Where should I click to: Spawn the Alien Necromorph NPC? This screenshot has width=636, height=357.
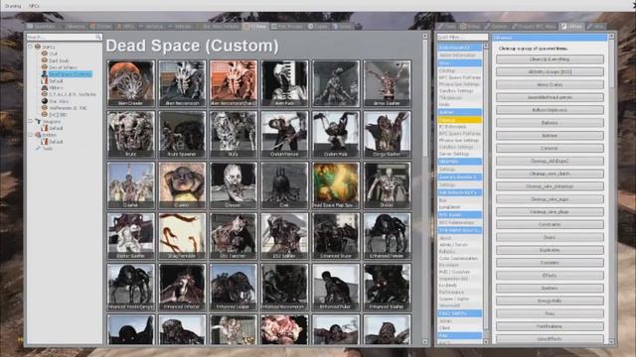[182, 83]
